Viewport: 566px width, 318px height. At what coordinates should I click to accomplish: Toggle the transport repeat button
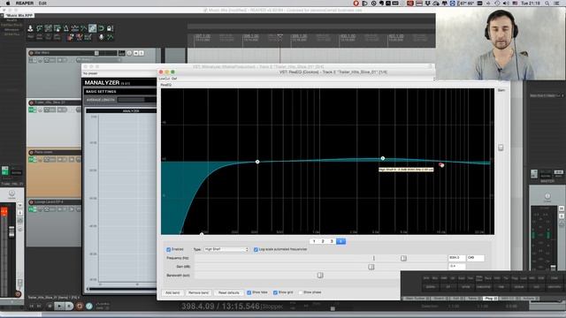click(88, 307)
